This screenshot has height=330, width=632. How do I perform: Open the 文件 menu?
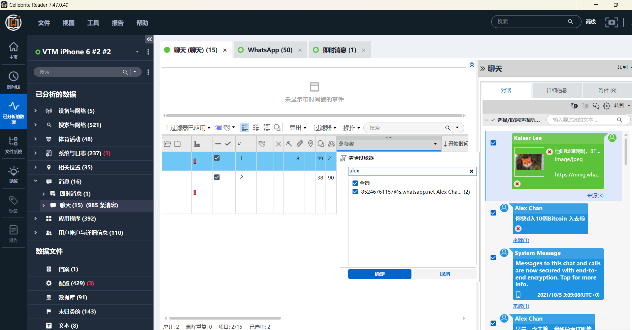pyautogui.click(x=44, y=23)
